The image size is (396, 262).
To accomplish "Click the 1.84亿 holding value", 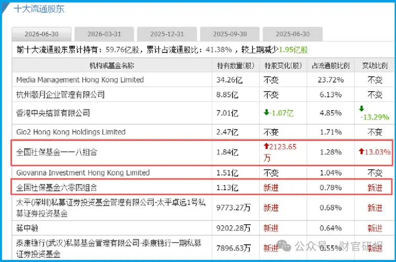I will (227, 152).
